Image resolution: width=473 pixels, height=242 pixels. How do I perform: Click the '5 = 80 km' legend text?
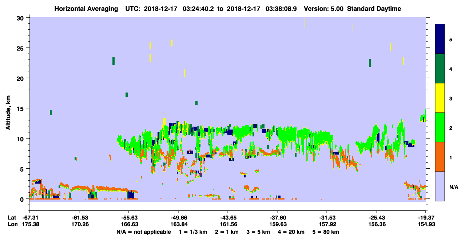tap(326, 232)
